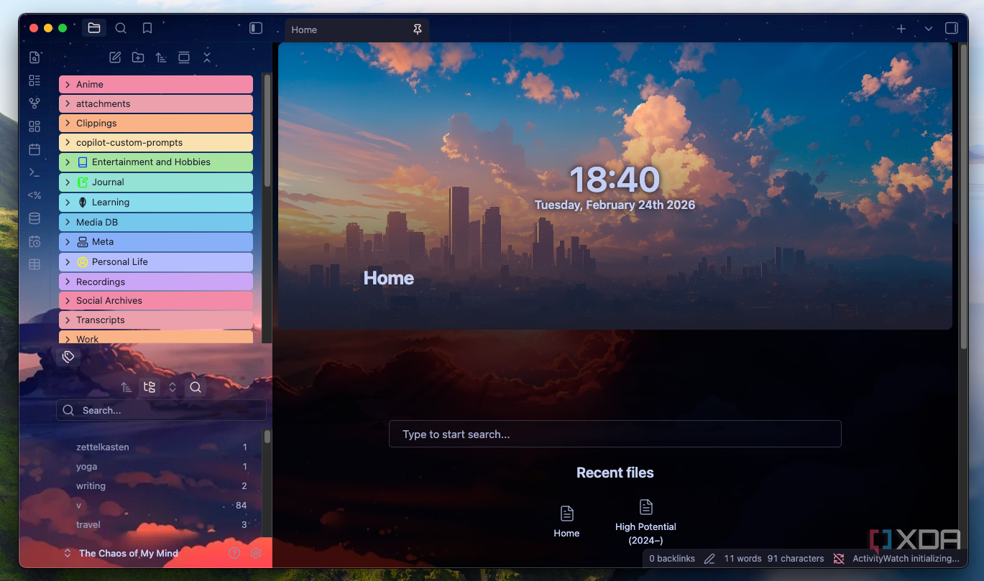Click the four-squares dashboard ribbon icon
Image resolution: width=984 pixels, height=581 pixels.
pos(35,126)
